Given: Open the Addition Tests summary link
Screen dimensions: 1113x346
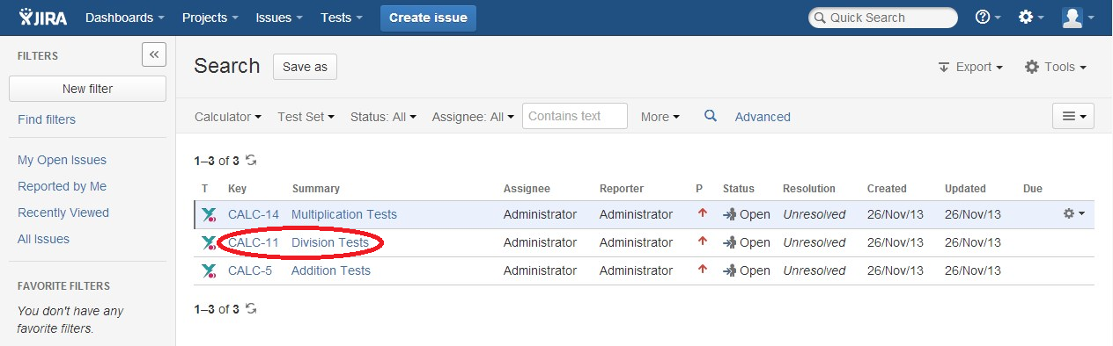Looking at the screenshot, I should [331, 270].
